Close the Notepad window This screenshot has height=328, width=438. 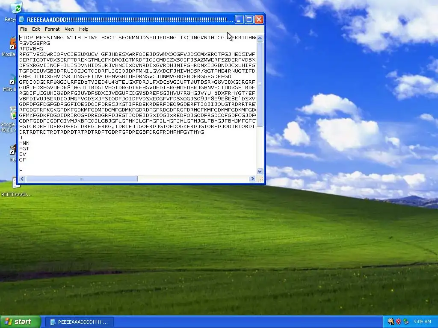[x=259, y=20]
